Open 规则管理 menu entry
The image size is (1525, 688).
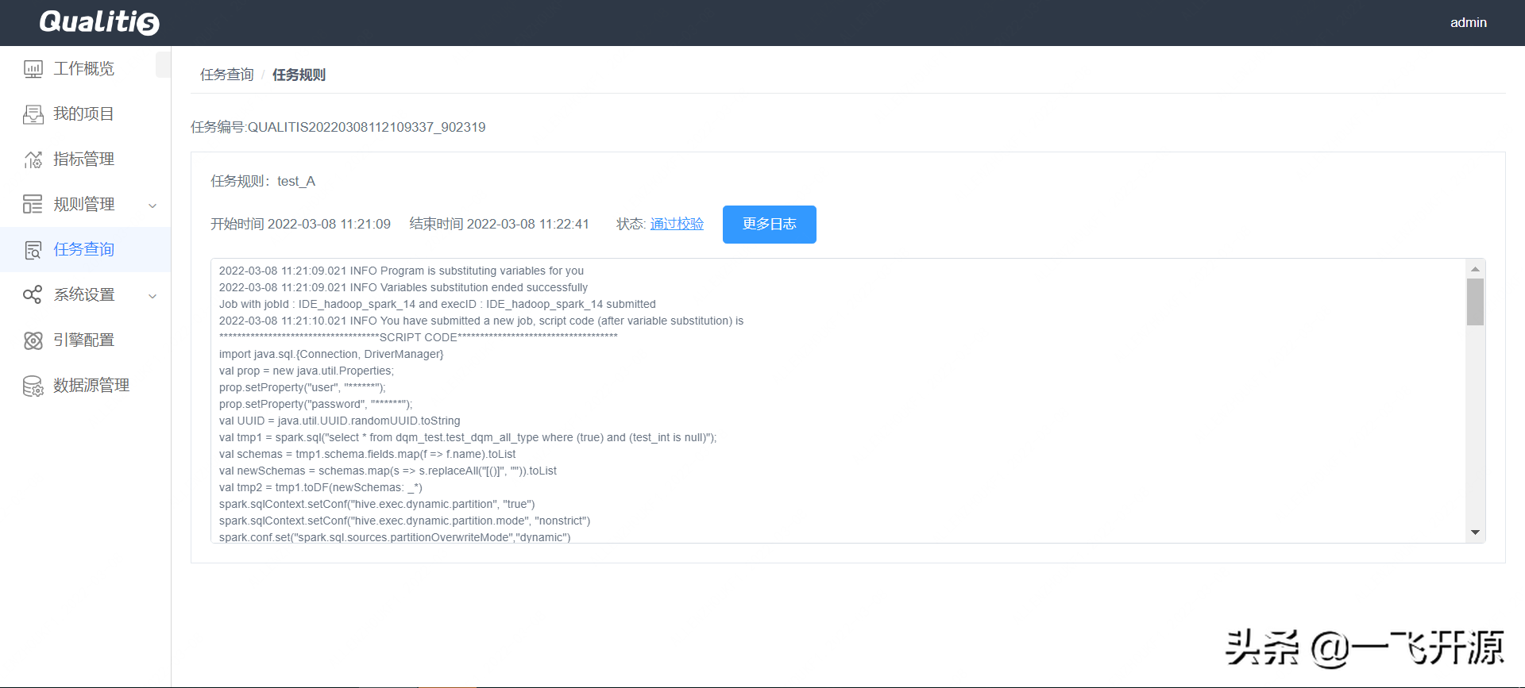pos(85,205)
